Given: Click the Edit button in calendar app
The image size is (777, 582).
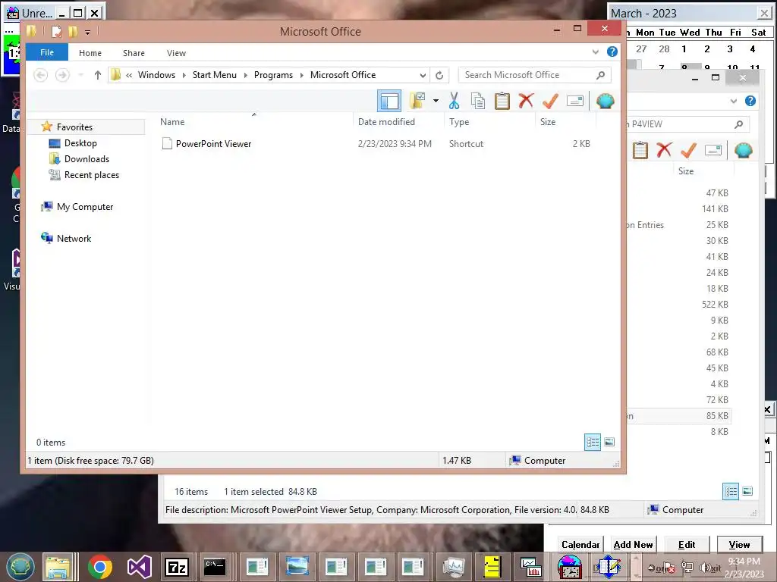Looking at the screenshot, I should [686, 544].
